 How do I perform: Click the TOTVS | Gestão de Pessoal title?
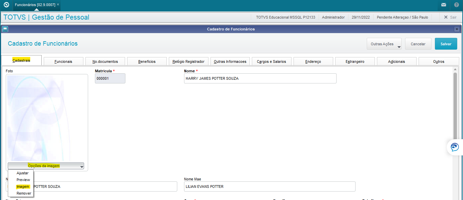46,17
